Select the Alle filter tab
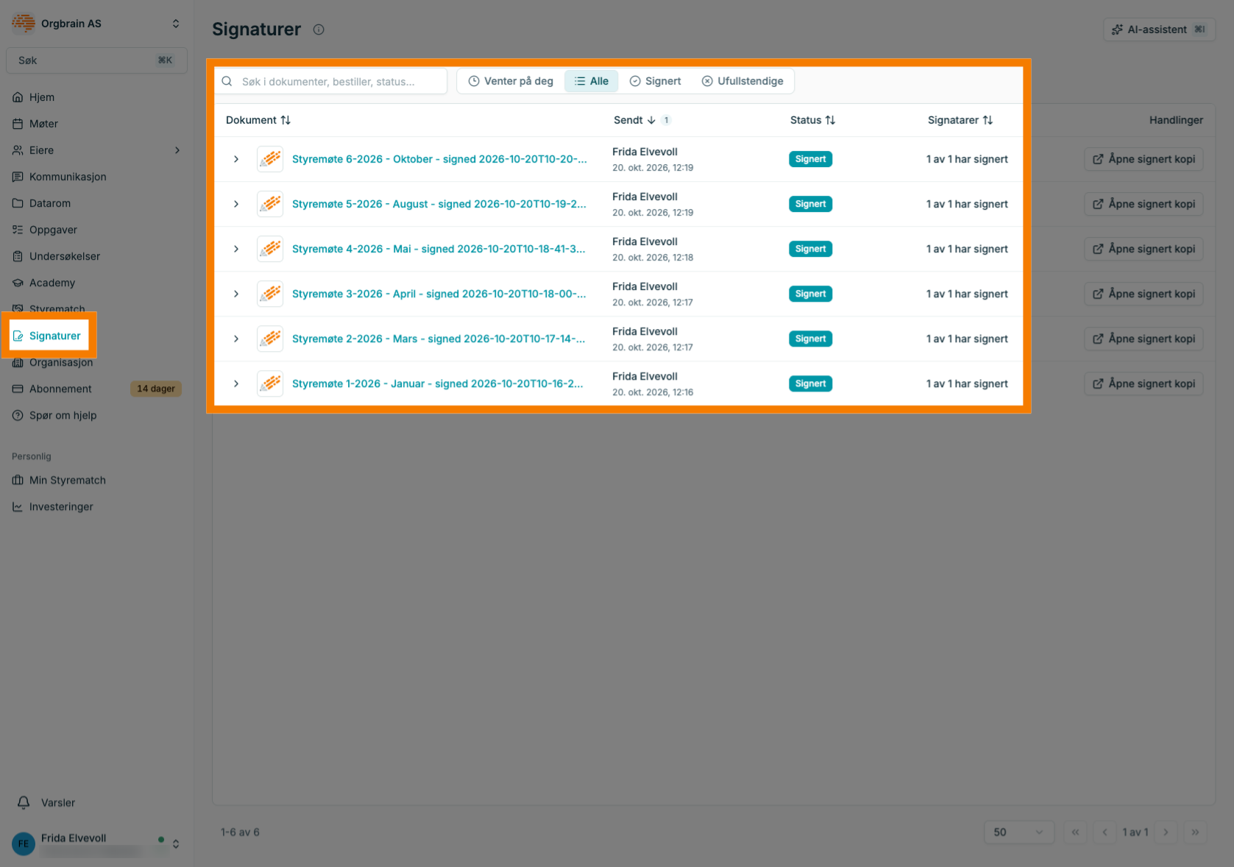Viewport: 1234px width, 867px height. pyautogui.click(x=592, y=81)
